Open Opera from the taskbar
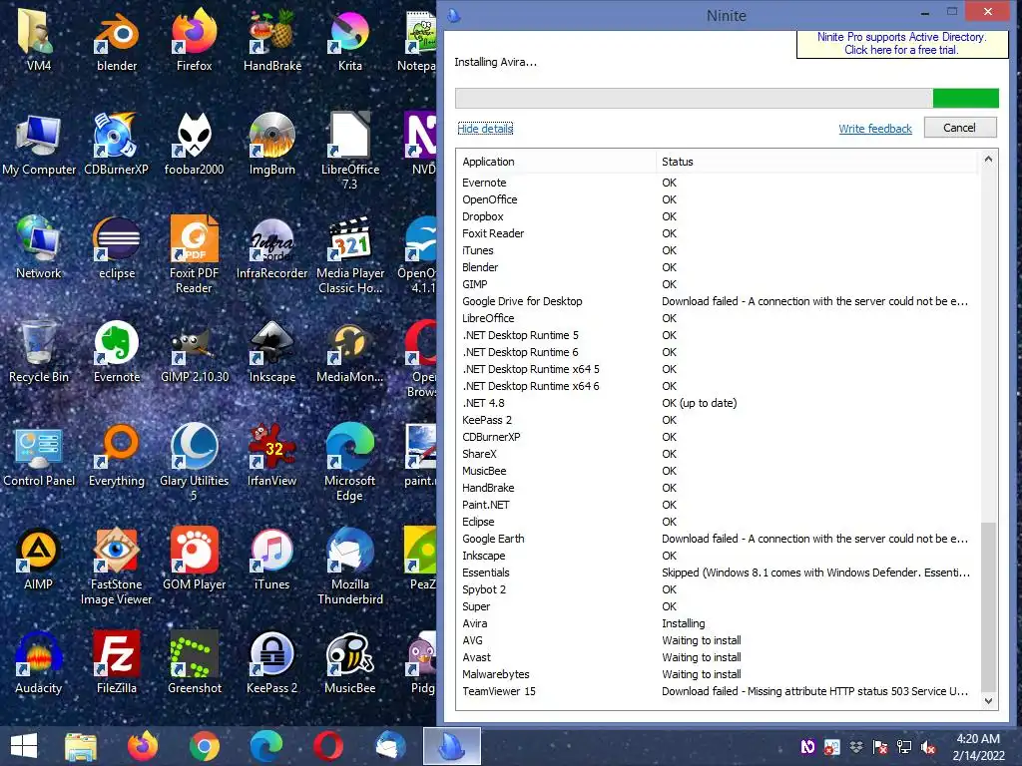1022x766 pixels. (328, 746)
